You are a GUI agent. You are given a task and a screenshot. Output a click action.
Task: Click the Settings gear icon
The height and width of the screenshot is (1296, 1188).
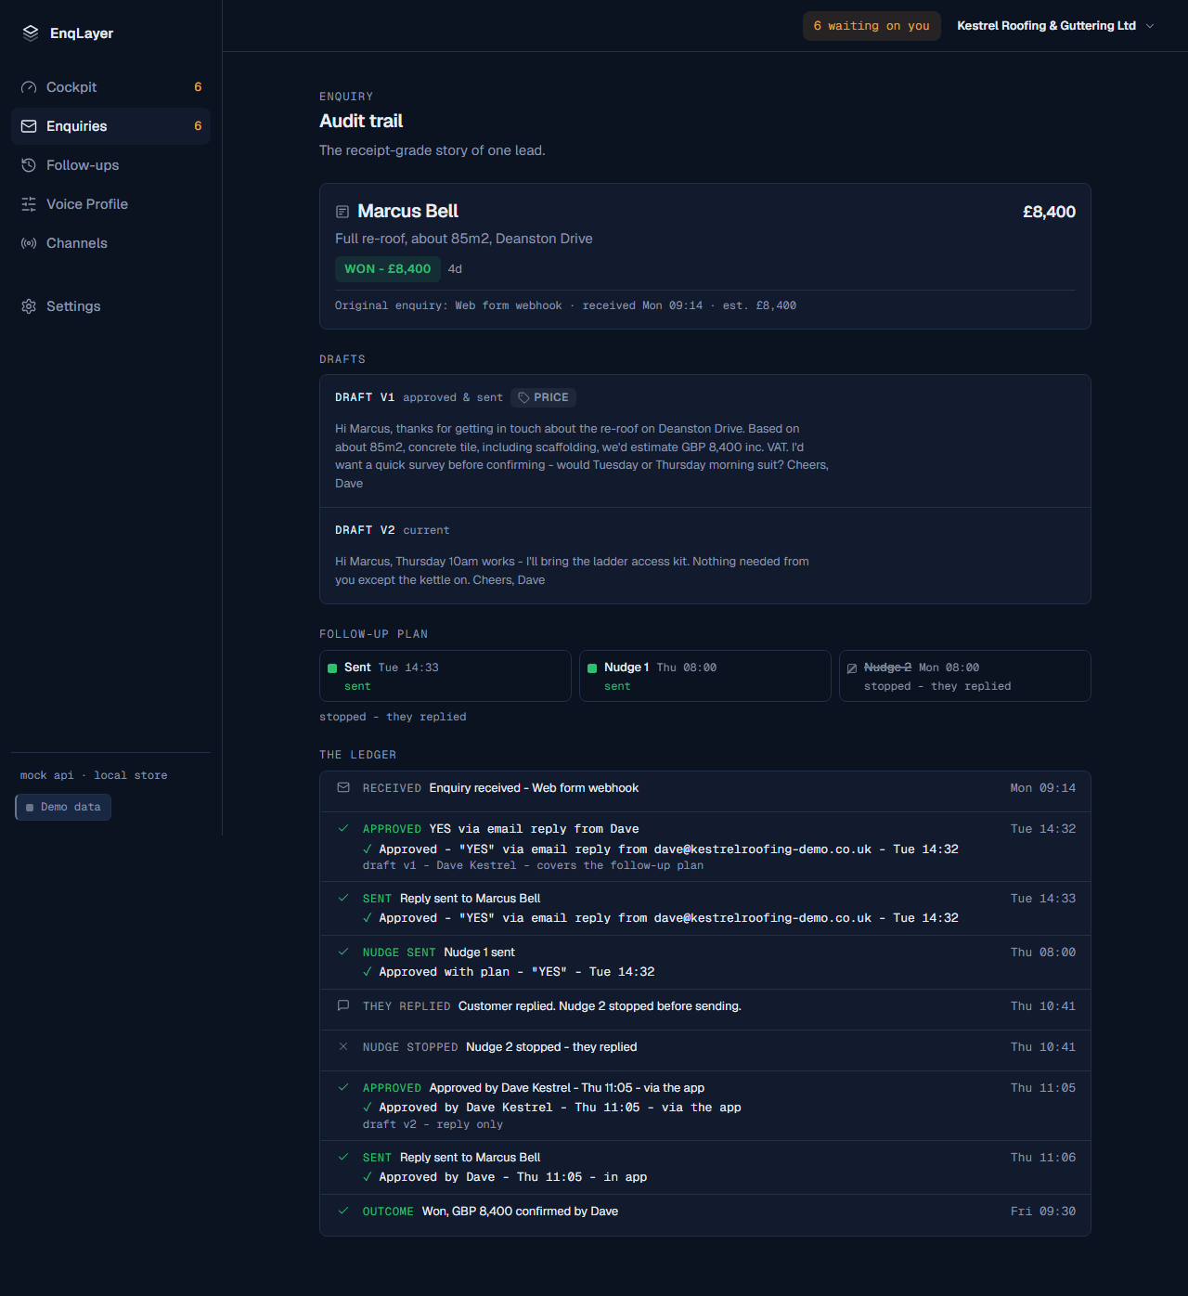(x=29, y=306)
